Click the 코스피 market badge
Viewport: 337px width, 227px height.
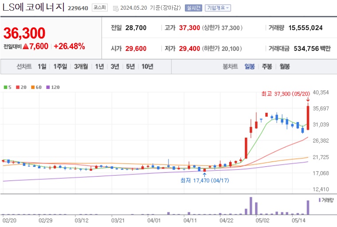tap(99, 8)
